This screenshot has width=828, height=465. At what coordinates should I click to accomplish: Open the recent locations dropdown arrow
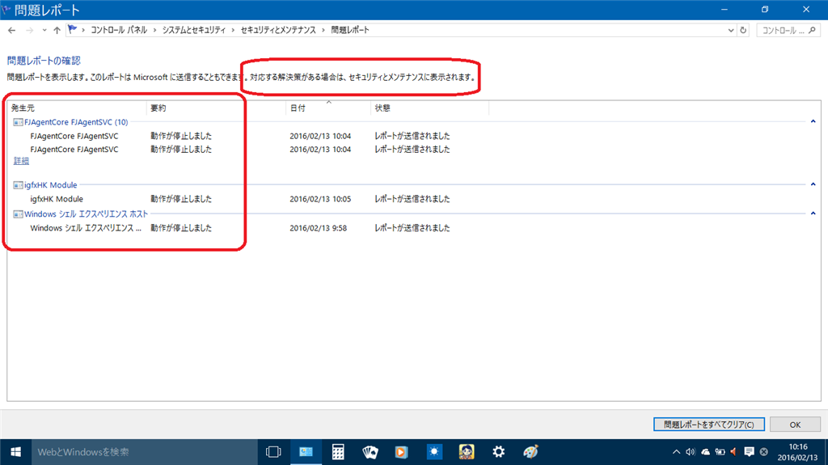(44, 31)
